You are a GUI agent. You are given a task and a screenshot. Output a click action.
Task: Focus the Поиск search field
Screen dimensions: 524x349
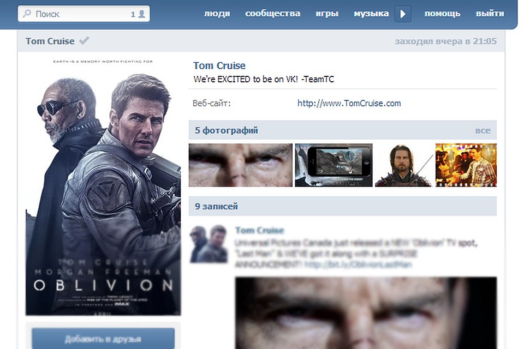click(x=84, y=14)
